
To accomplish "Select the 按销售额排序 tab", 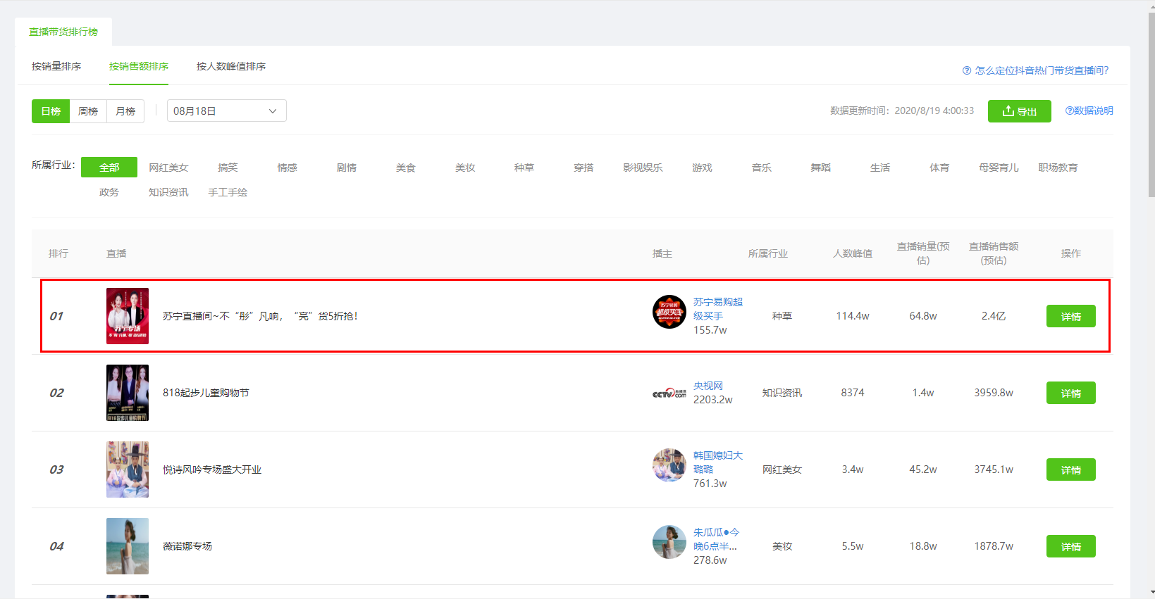I will 139,66.
